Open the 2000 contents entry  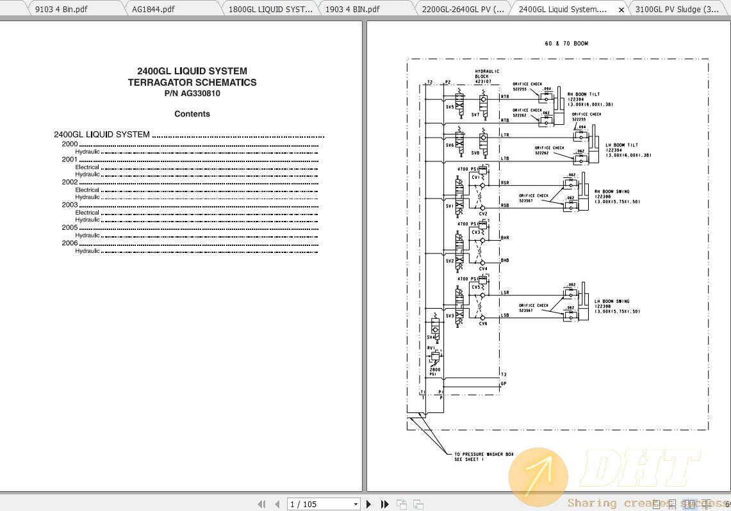[x=190, y=145]
